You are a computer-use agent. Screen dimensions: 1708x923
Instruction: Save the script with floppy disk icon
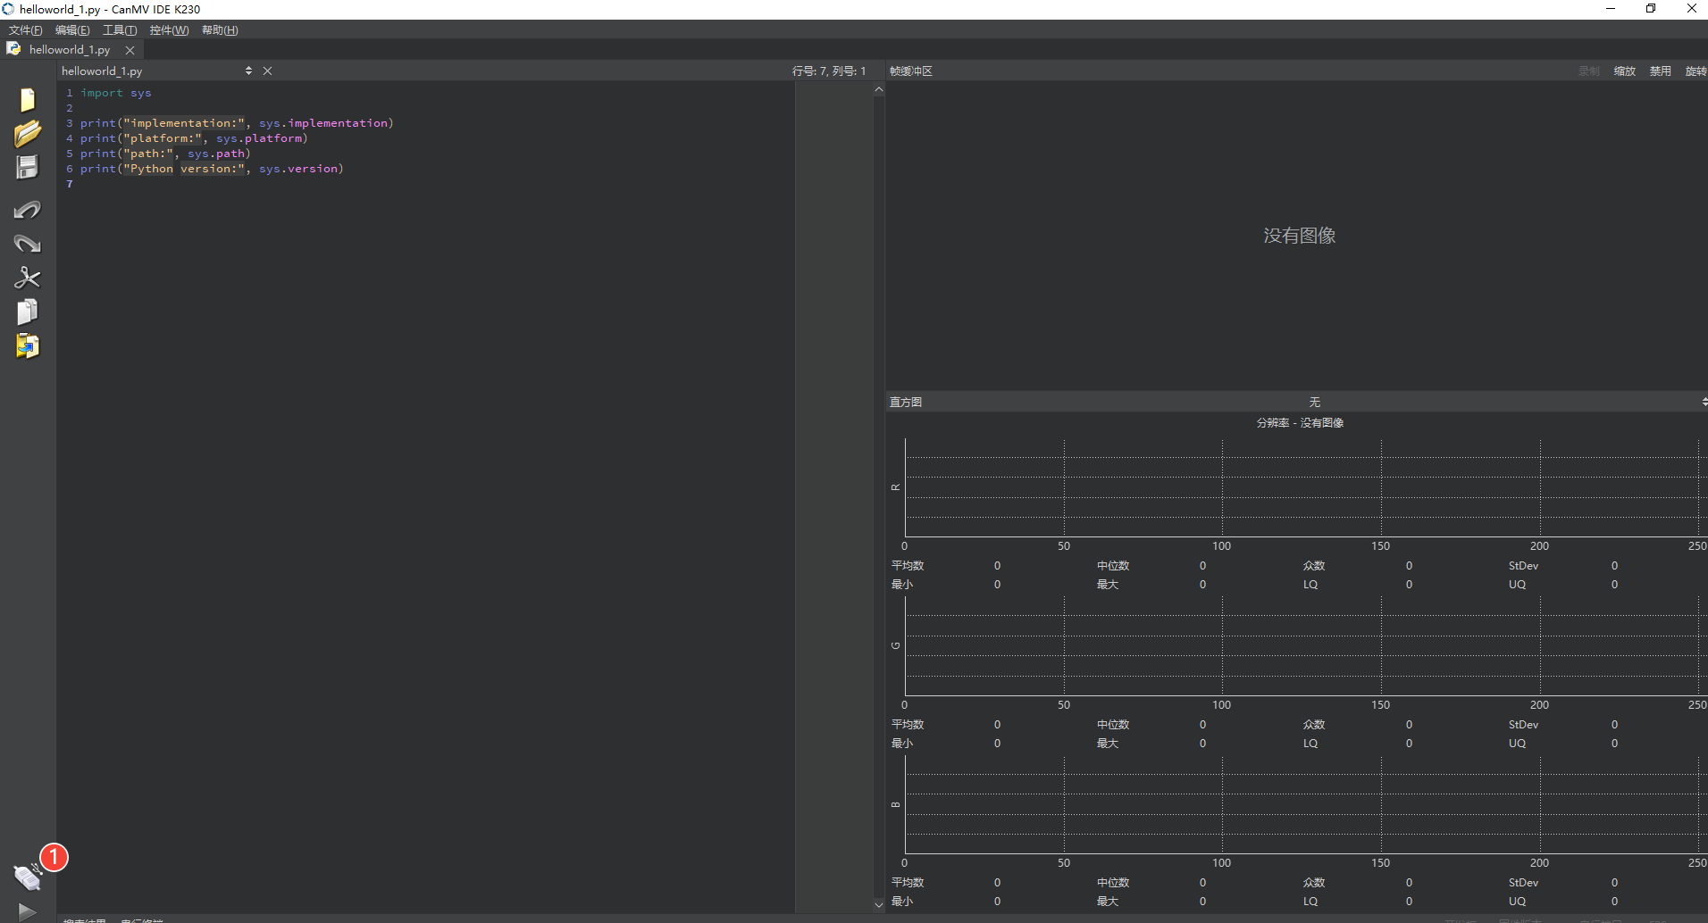[28, 168]
